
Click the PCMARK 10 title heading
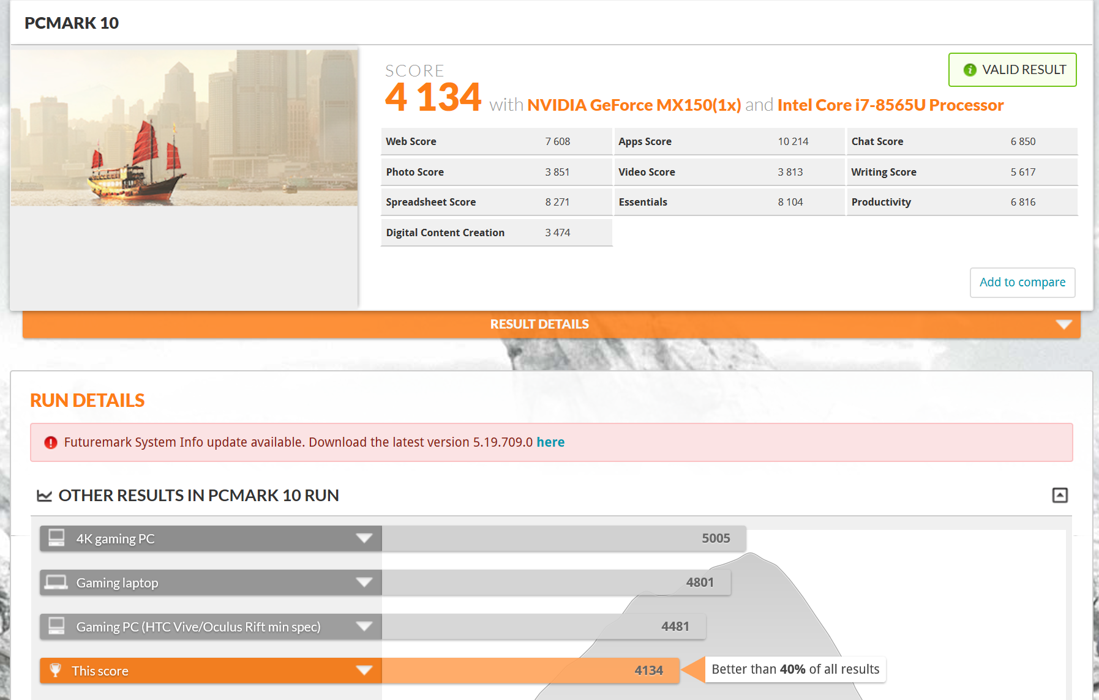[72, 23]
